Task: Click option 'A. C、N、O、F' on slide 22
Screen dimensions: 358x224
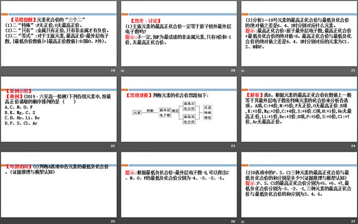Action: point(19,107)
